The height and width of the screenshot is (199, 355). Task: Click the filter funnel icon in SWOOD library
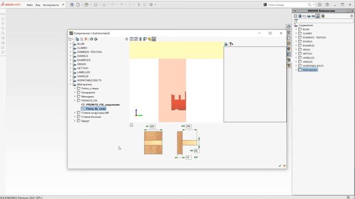(296, 21)
